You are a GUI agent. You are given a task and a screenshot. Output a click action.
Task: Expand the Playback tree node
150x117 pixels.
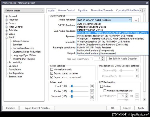pyautogui.click(x=6, y=20)
